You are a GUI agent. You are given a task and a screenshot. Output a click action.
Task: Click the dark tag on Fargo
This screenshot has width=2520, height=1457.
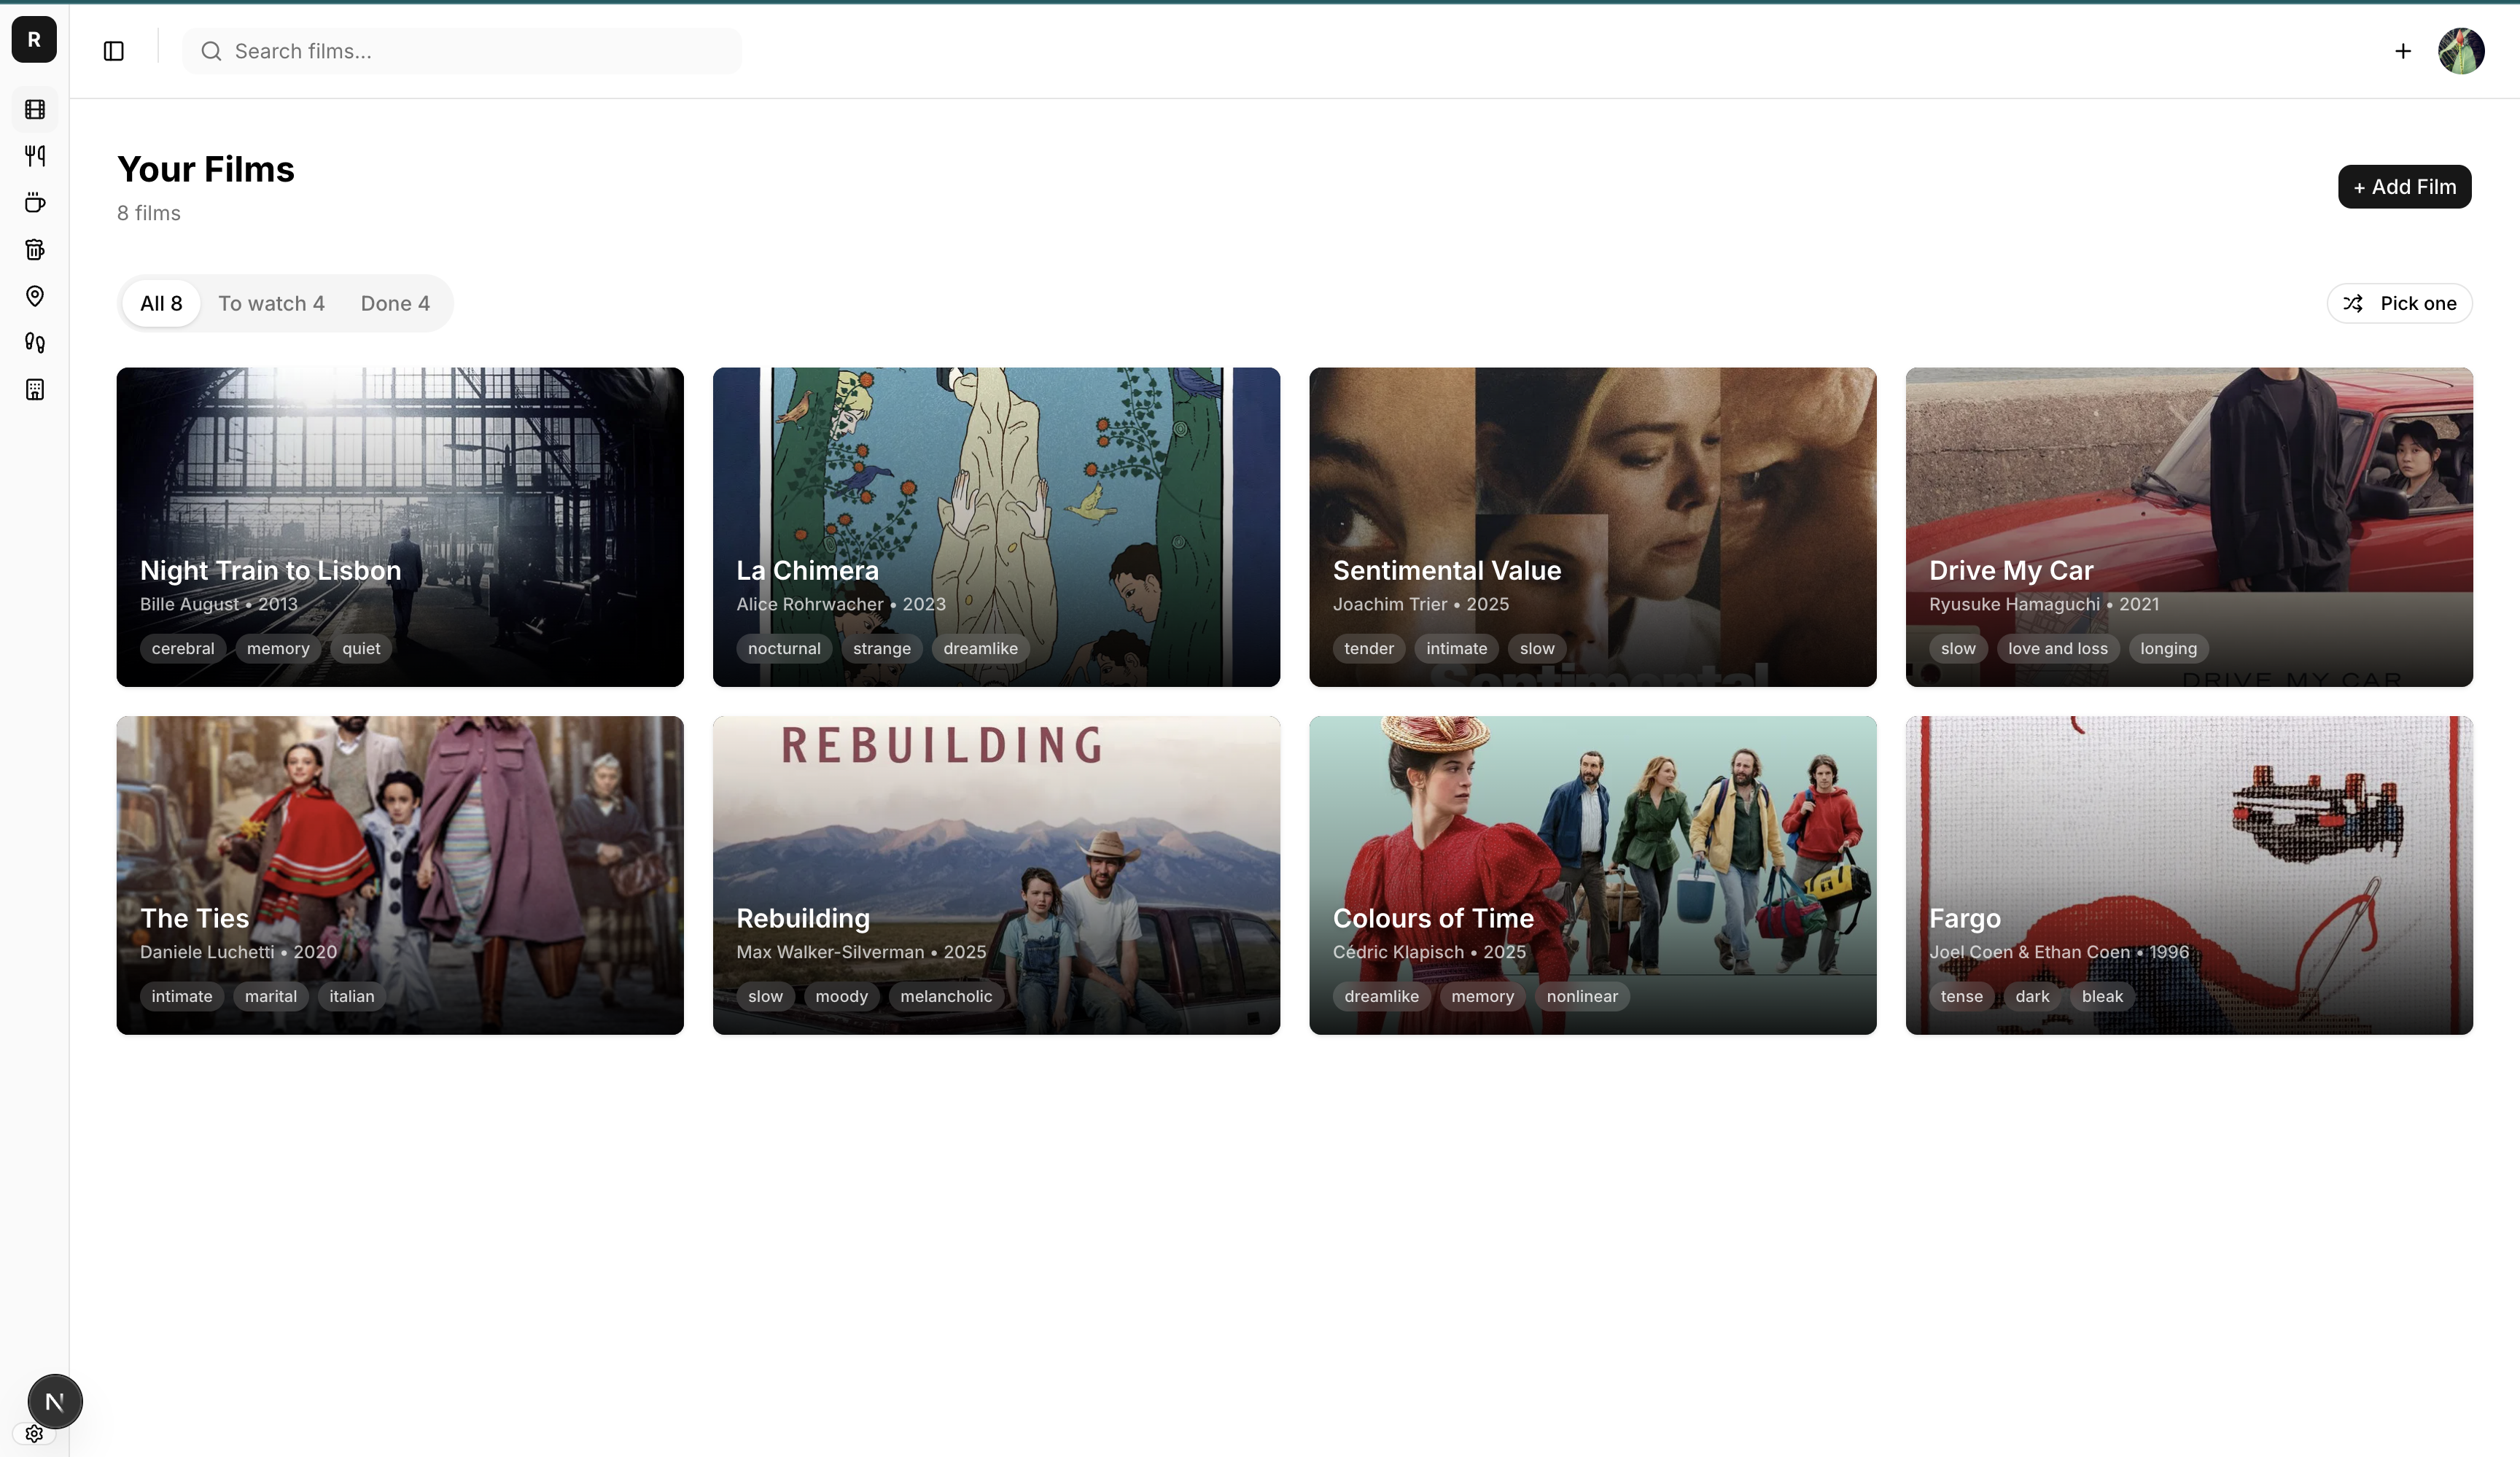tap(2032, 996)
